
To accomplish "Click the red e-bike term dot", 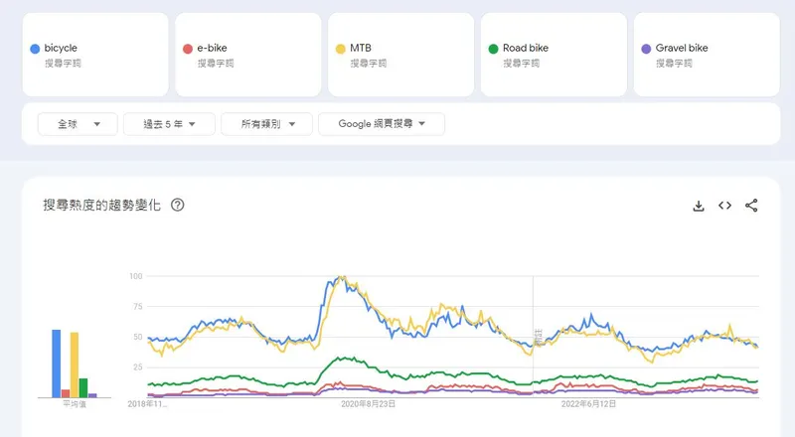I will click(188, 48).
